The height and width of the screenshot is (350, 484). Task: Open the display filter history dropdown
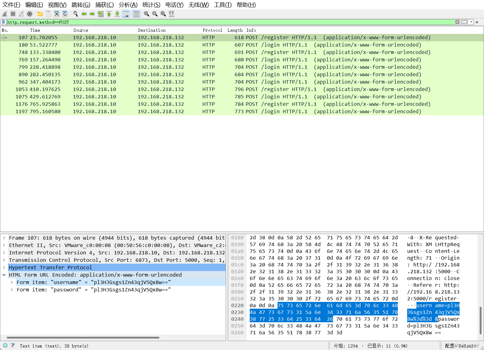pyautogui.click(x=471, y=22)
